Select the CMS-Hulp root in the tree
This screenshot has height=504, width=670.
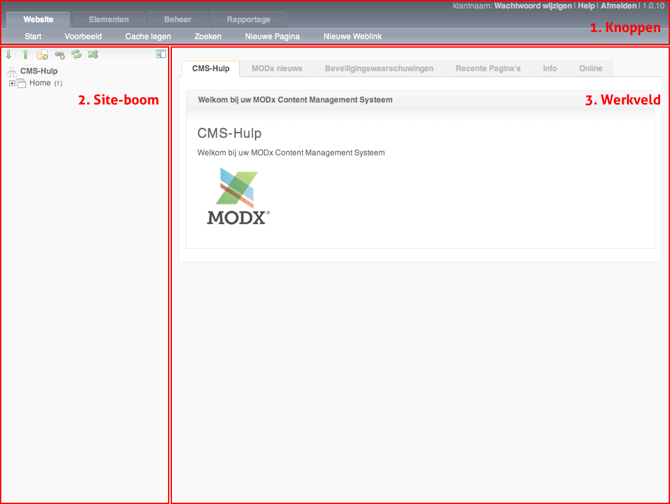tap(39, 71)
